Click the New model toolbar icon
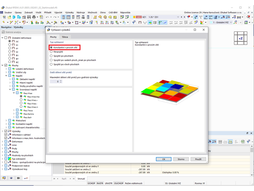This screenshot has width=254, height=191. (x=4, y=17)
